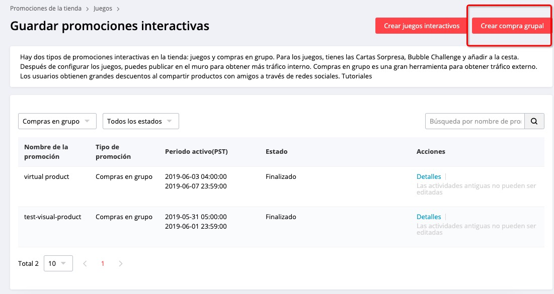Viewport: 554px width, 294px height.
Task: Open the Todos los estados dropdown
Action: point(140,121)
